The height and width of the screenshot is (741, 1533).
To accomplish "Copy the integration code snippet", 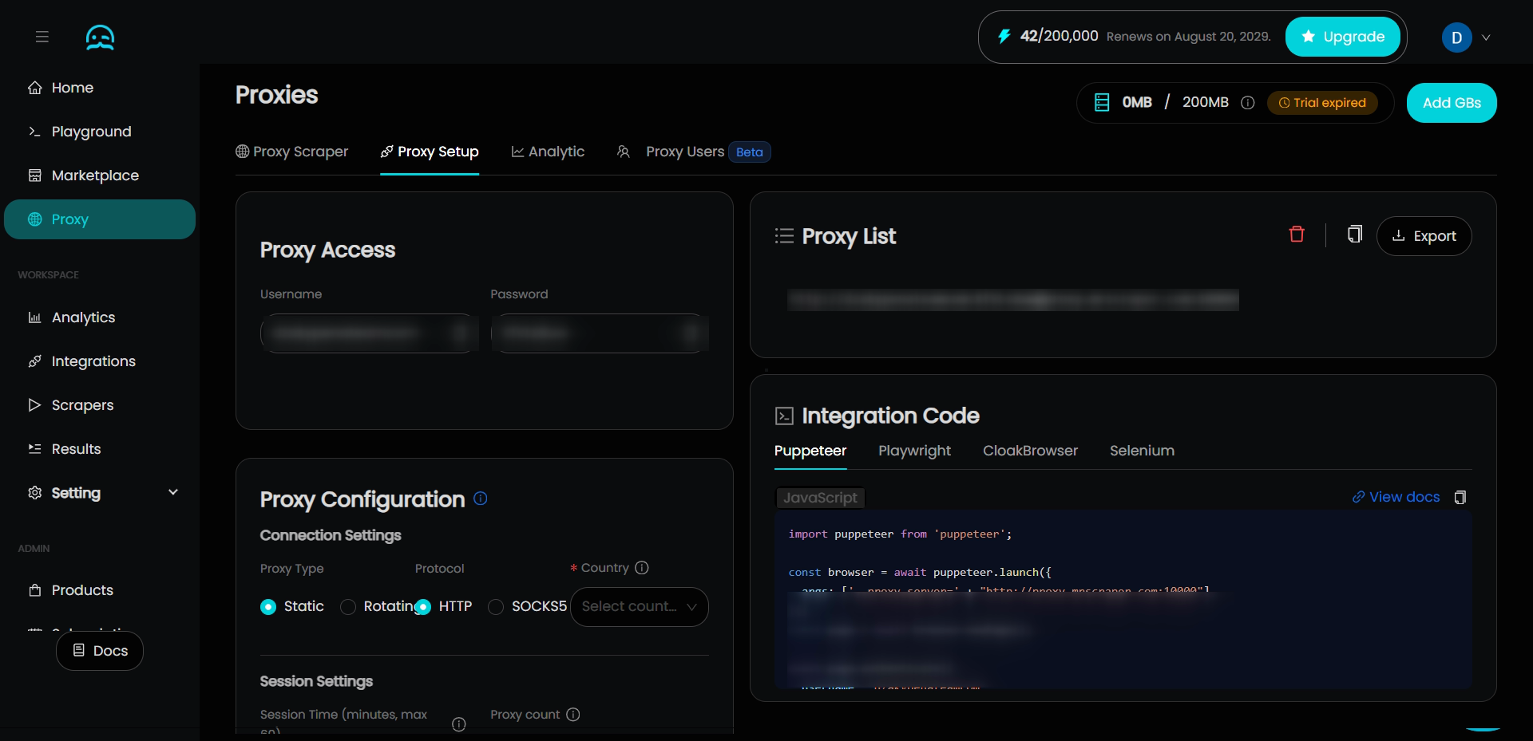I will point(1460,498).
